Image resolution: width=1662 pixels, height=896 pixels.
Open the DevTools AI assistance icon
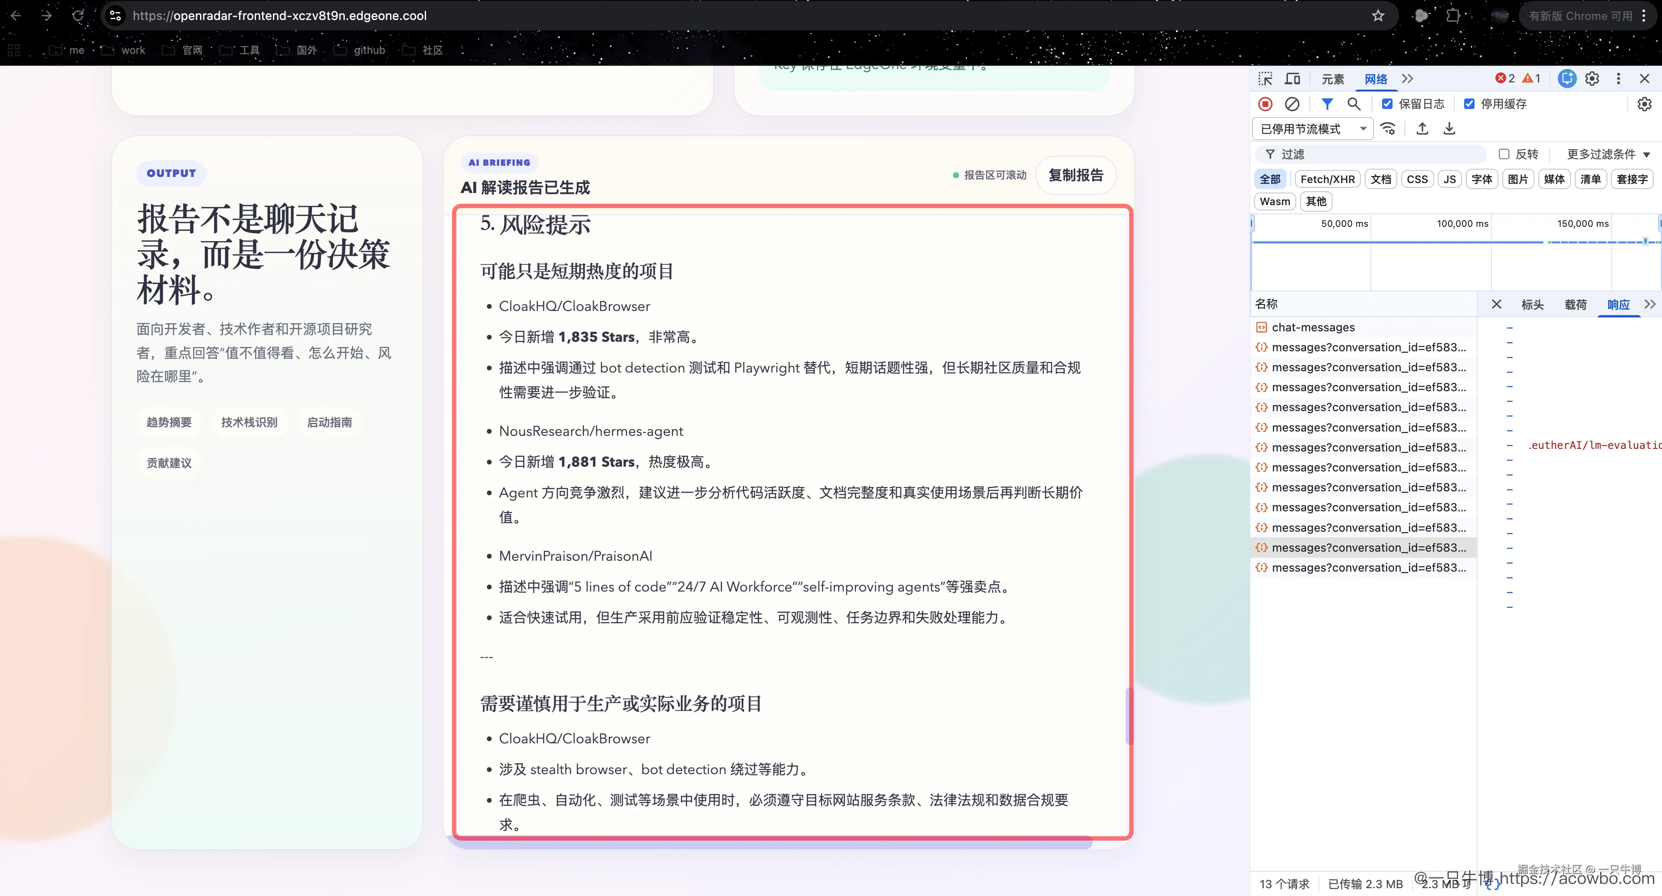click(x=1567, y=78)
